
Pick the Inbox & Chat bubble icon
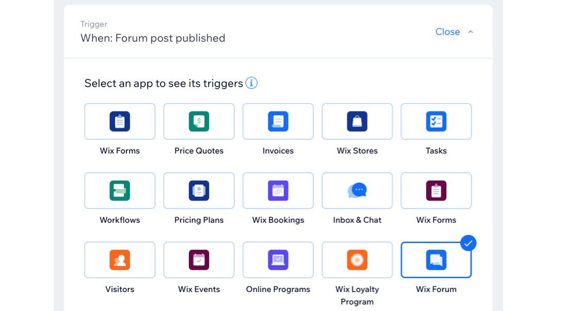357,191
